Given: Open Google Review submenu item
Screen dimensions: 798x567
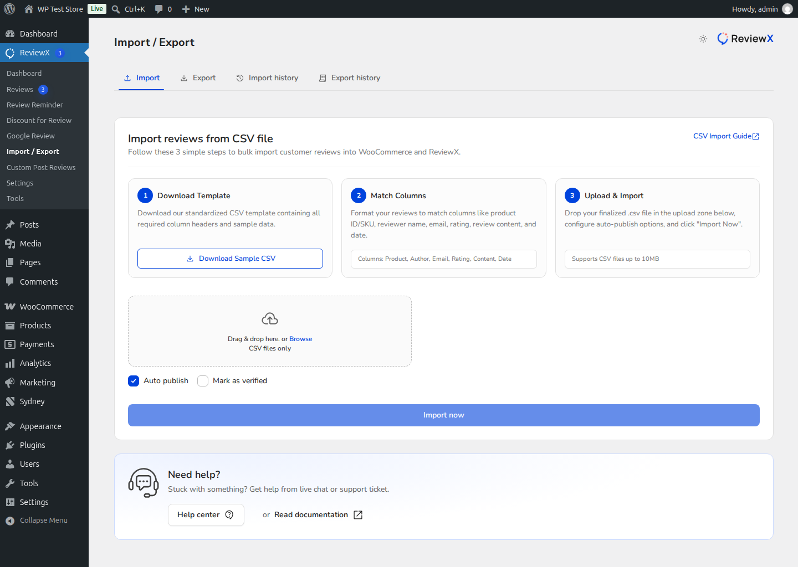Looking at the screenshot, I should coord(30,136).
